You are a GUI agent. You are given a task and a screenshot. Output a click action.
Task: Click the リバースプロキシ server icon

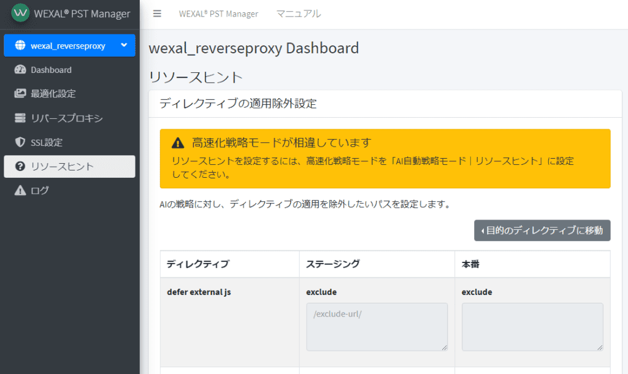point(20,118)
